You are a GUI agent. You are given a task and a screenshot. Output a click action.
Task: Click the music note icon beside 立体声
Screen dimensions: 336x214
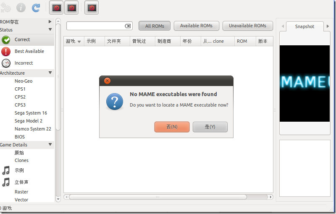pos(6,182)
